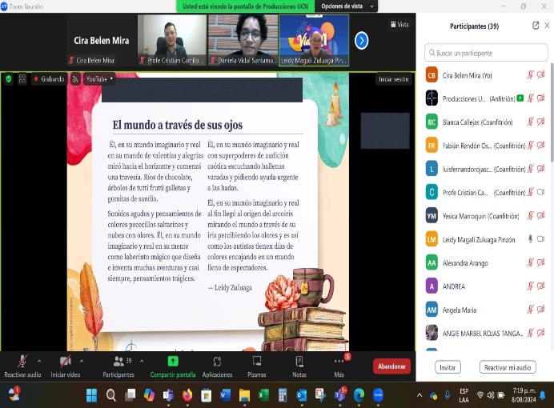The width and height of the screenshot is (554, 408).
Task: Open Aplicaciones in the meeting toolbar
Action: [x=217, y=362]
